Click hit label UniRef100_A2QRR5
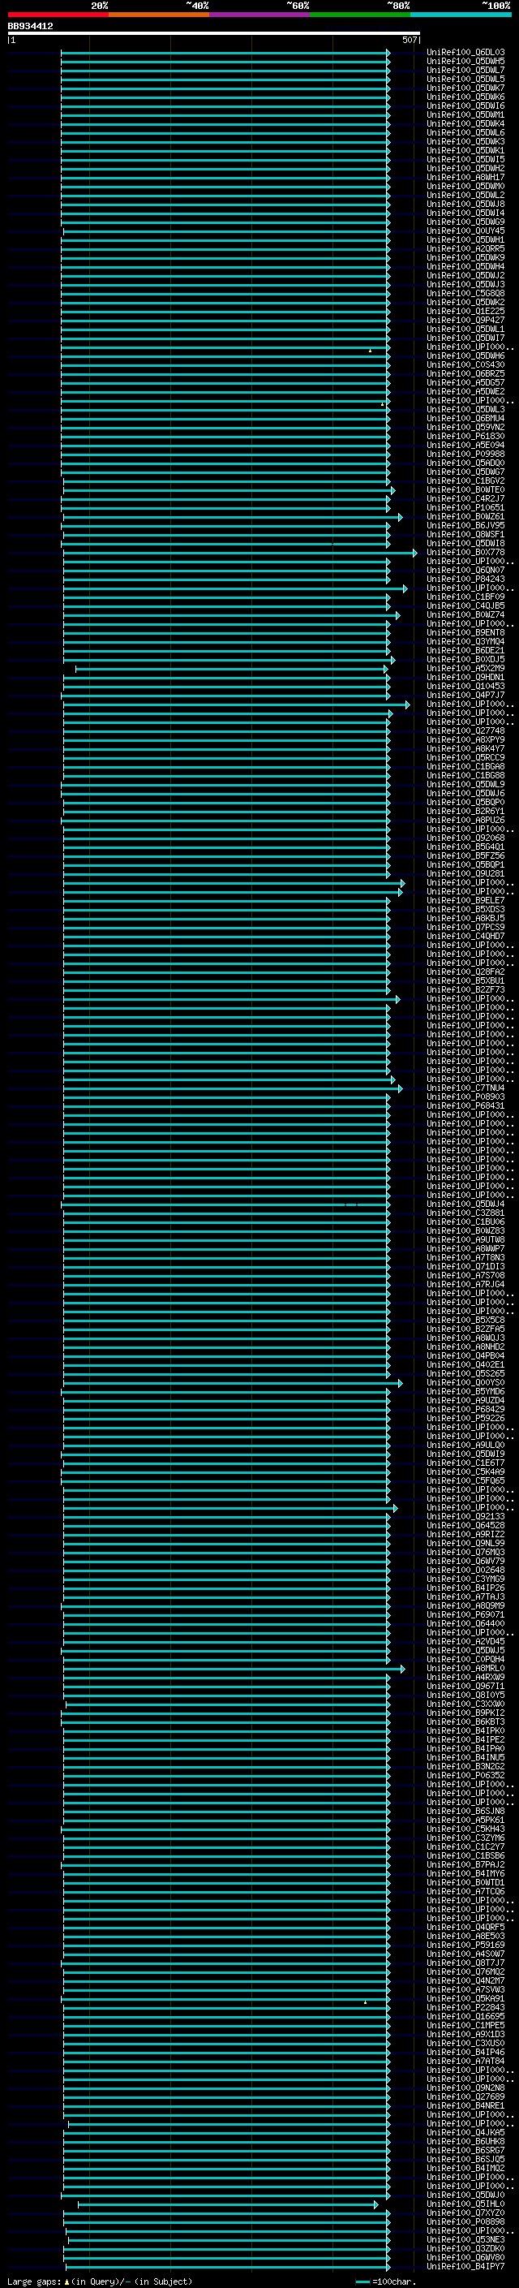 [x=465, y=248]
